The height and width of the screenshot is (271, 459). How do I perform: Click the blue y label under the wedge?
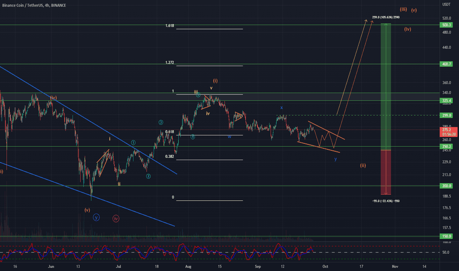pos(335,159)
